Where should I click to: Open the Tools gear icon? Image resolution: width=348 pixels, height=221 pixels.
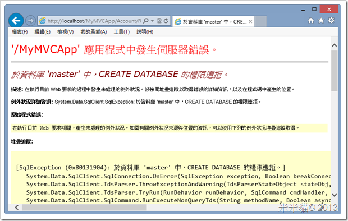[331, 21]
